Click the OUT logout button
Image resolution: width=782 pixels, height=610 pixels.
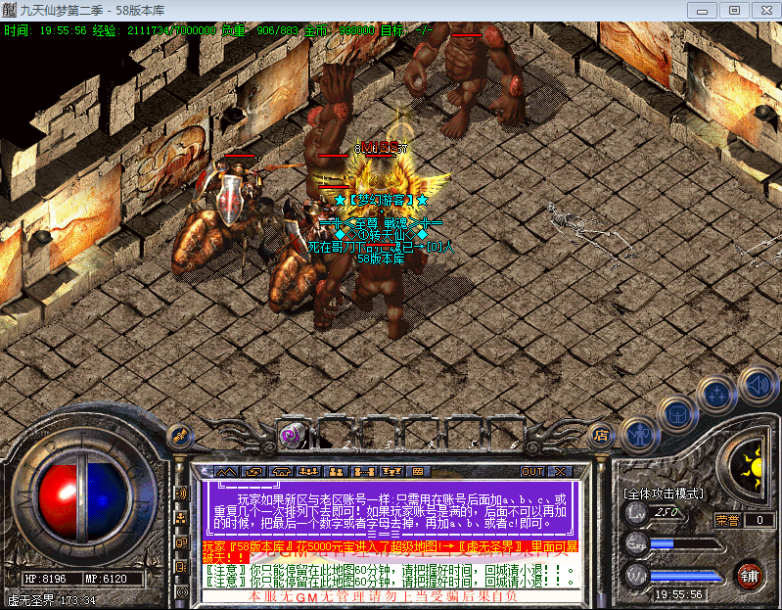[532, 471]
